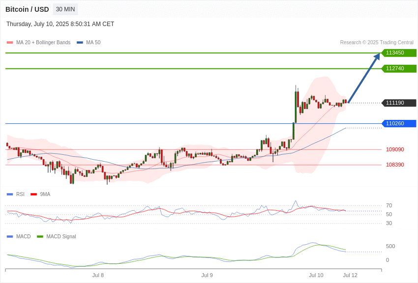Click the MACD 500 axis value
418x283 pixels.
point(390,246)
